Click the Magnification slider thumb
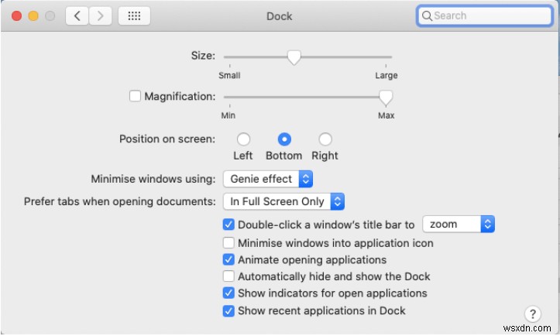 386,98
